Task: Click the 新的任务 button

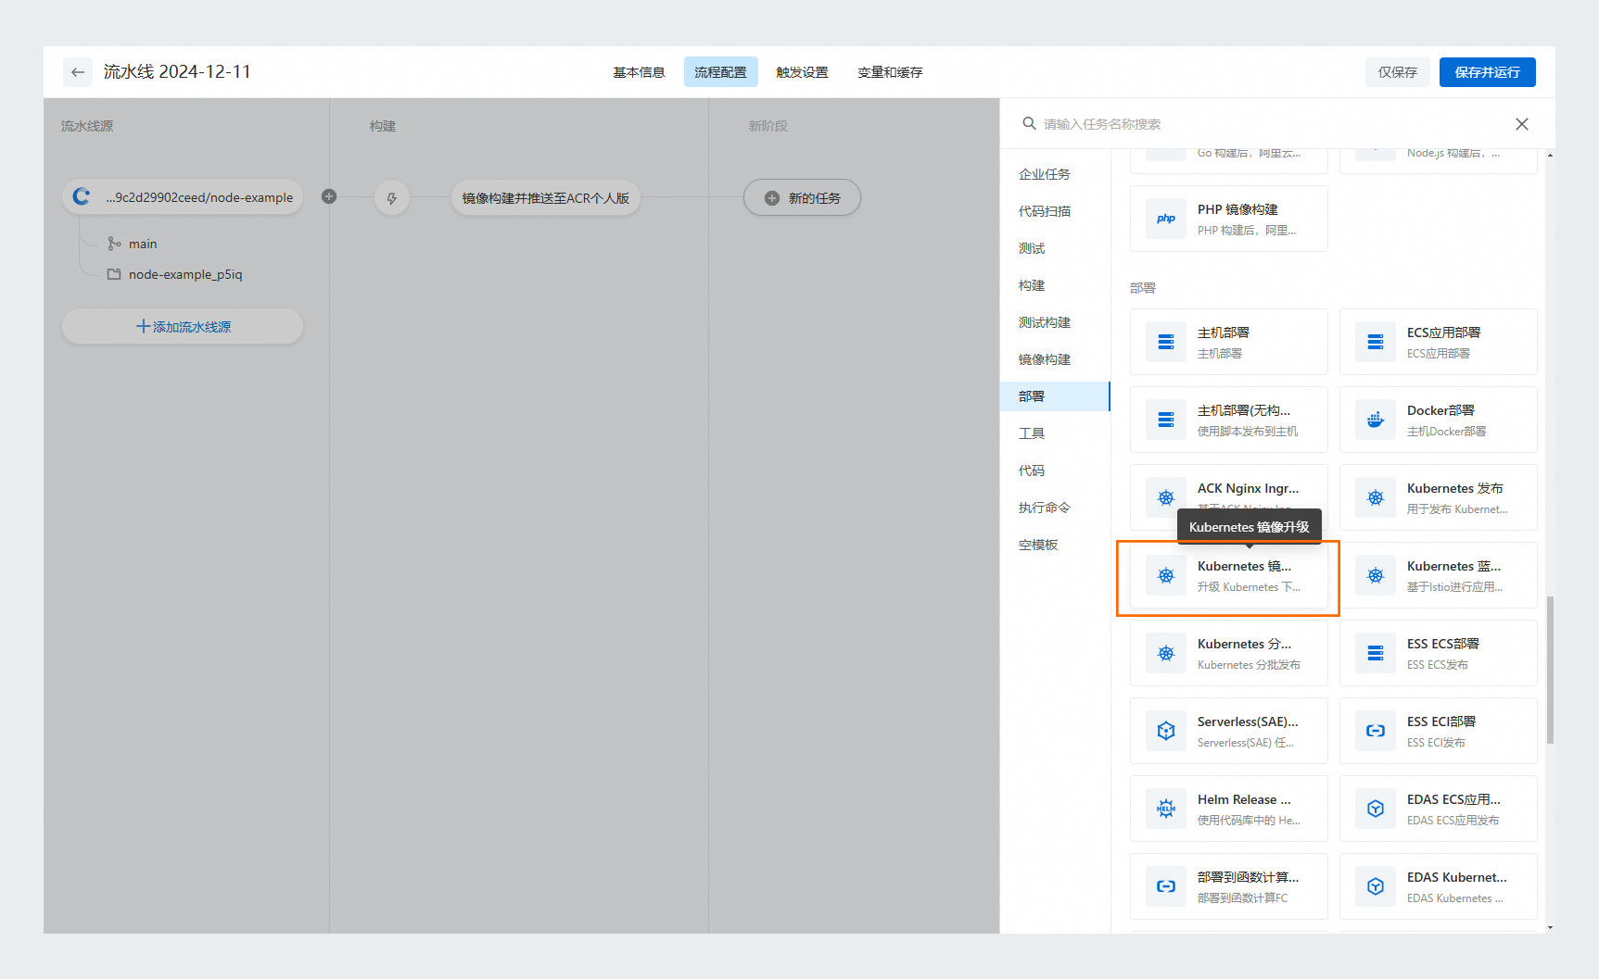Action: coord(802,198)
